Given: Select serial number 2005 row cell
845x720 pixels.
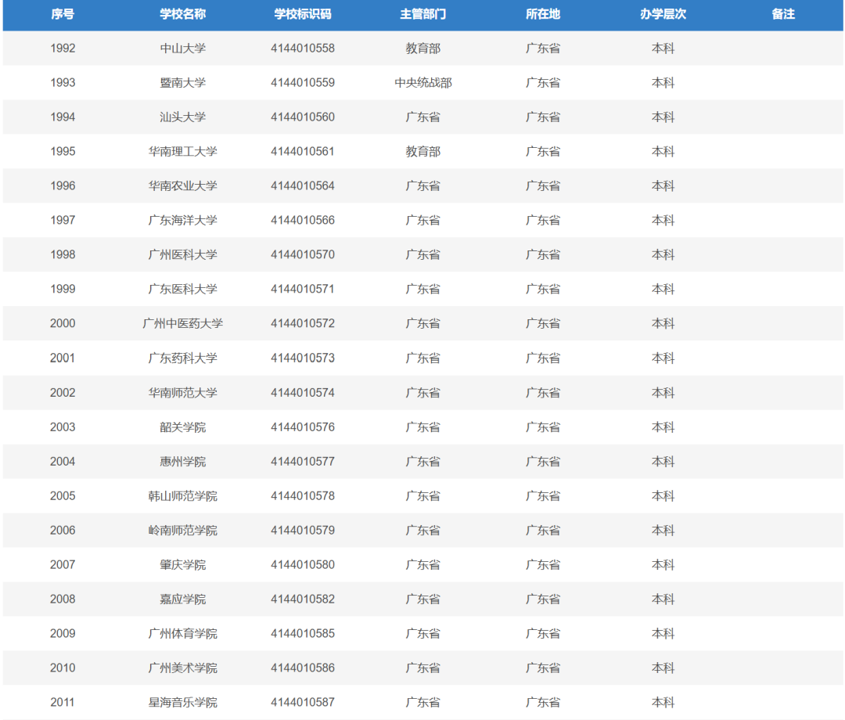Looking at the screenshot, I should [63, 496].
